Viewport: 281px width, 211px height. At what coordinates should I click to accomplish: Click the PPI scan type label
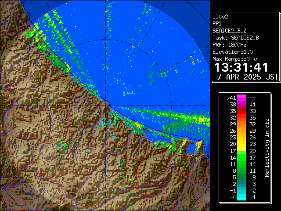[x=217, y=24]
